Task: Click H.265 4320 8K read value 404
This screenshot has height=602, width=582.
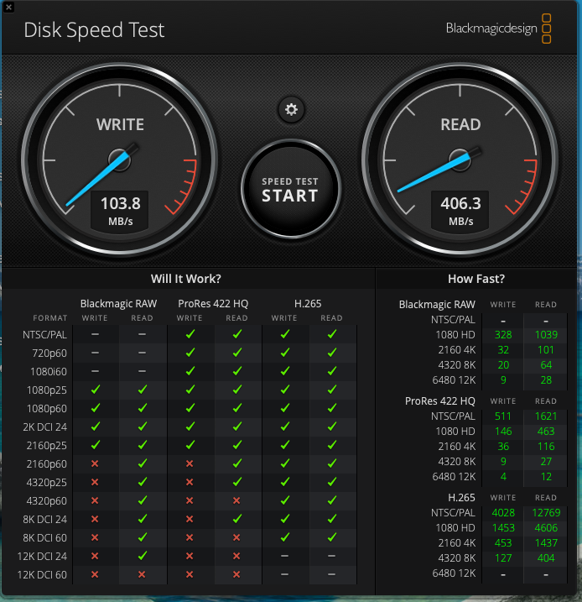Action: pos(546,558)
